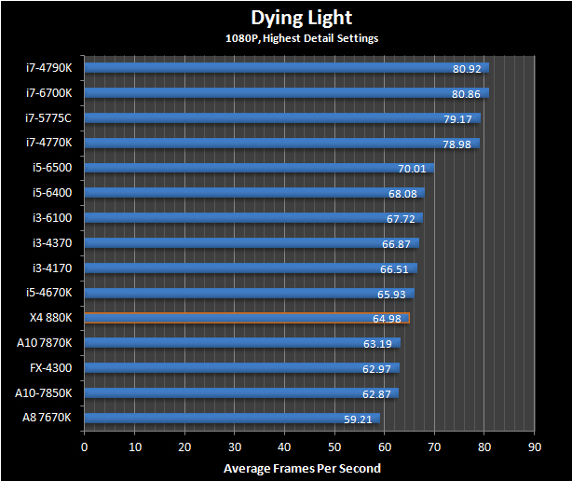This screenshot has width=572, height=481.
Task: Select the i7-5775C row label
Action: (x=48, y=118)
